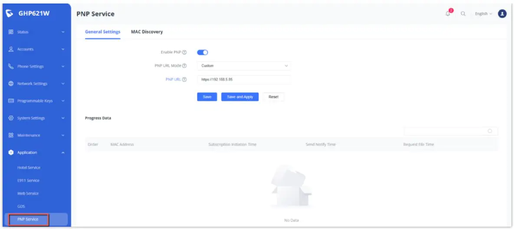Expand the Programmable Keys chevron

pos(63,101)
